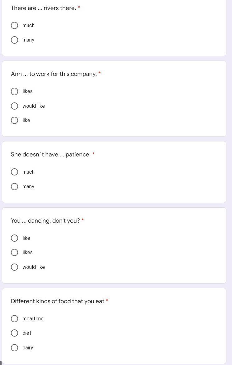Select "many" for the patience question
This screenshot has width=232, height=365.
[15, 186]
